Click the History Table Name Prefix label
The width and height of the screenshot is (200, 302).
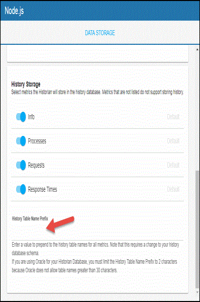click(x=30, y=218)
